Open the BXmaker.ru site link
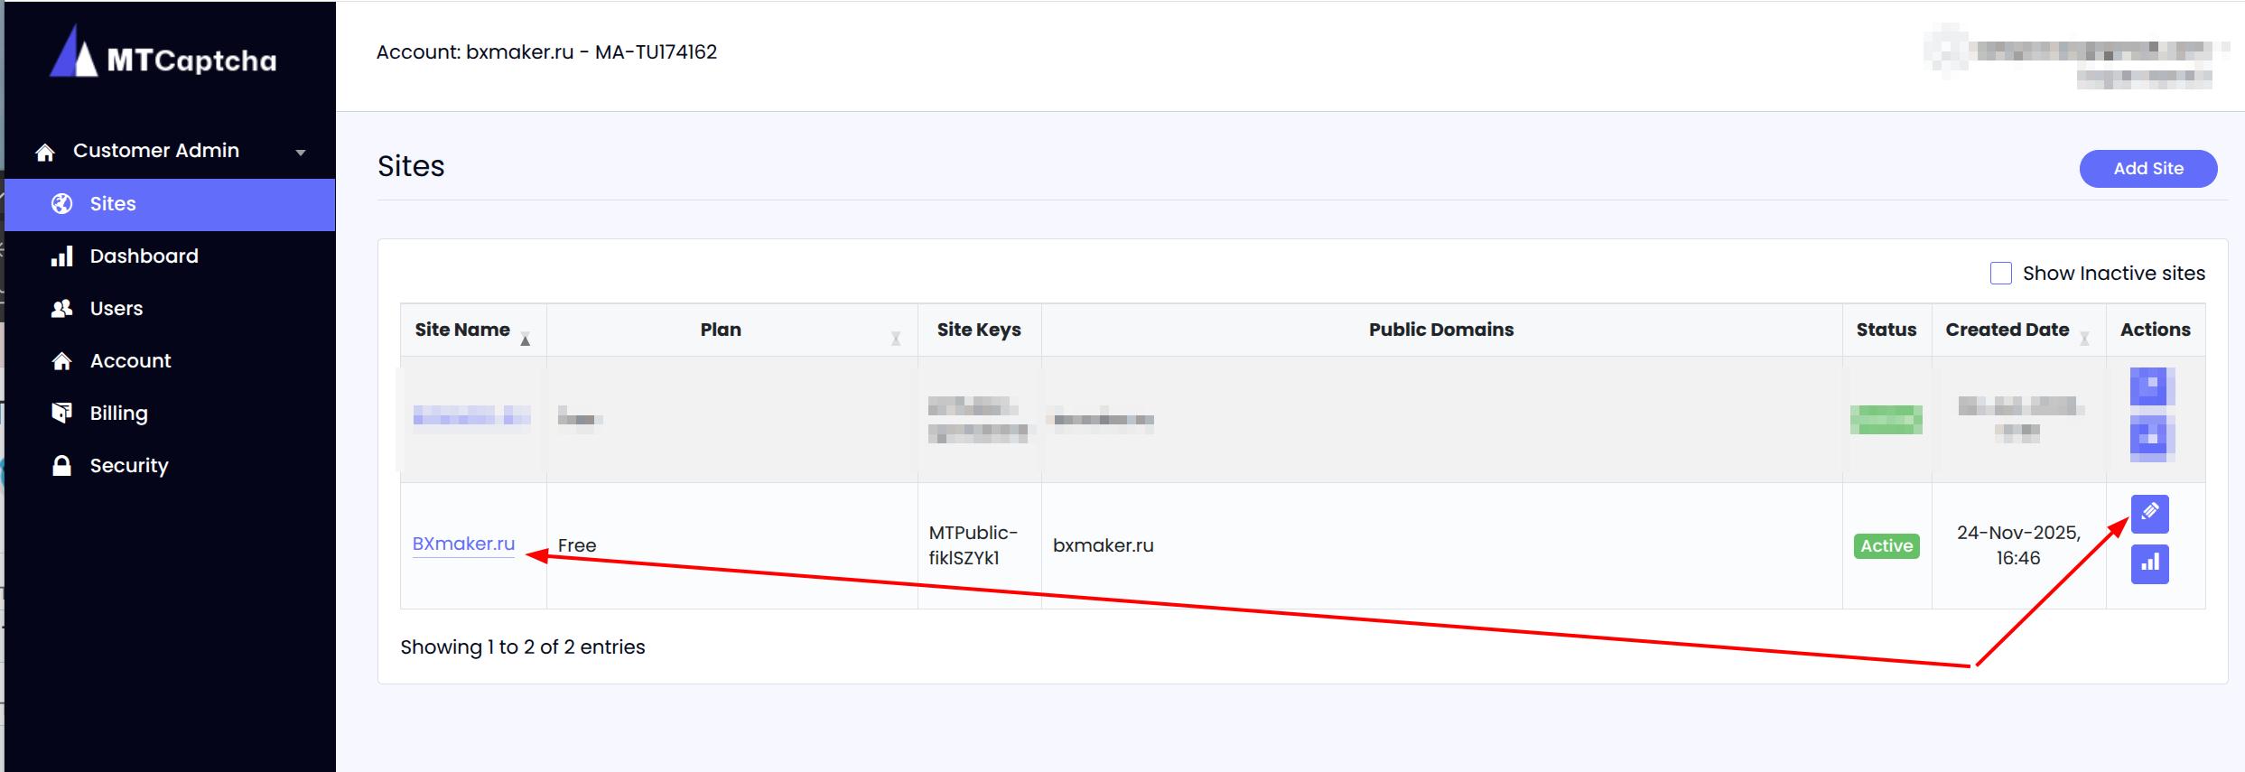This screenshot has height=772, width=2245. (x=463, y=544)
